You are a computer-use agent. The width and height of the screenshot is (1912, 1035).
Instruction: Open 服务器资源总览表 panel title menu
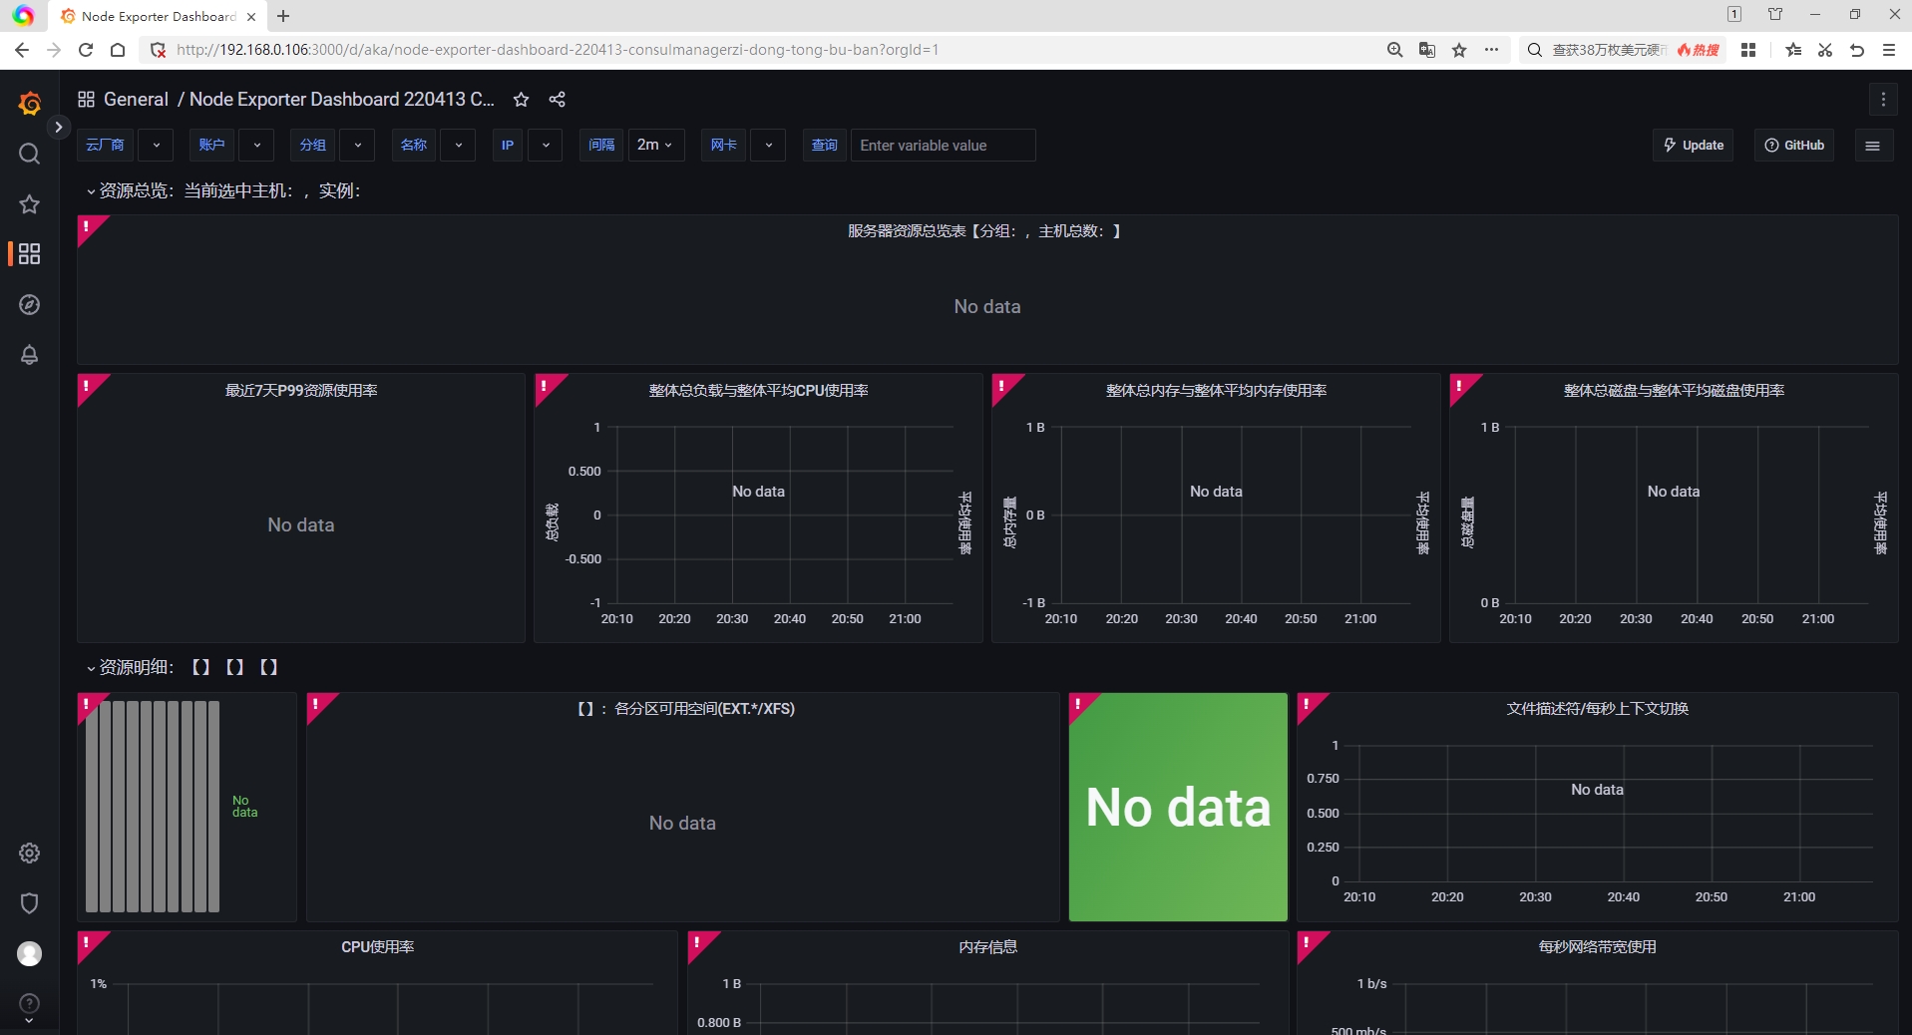(x=984, y=230)
